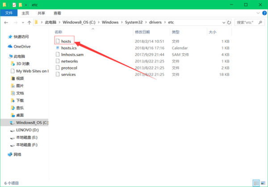This screenshot has width=268, height=187.
Task: Select the hosts.ics calendar file
Action: pos(68,48)
